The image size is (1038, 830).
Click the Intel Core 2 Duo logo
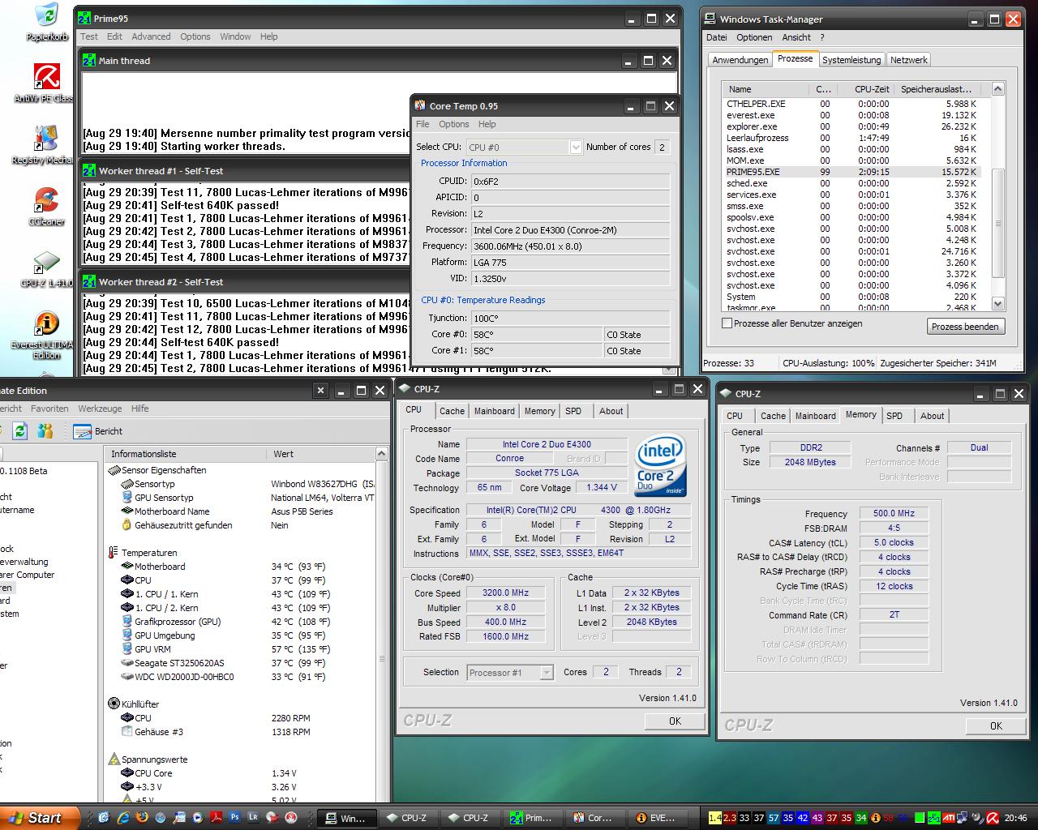(x=661, y=466)
